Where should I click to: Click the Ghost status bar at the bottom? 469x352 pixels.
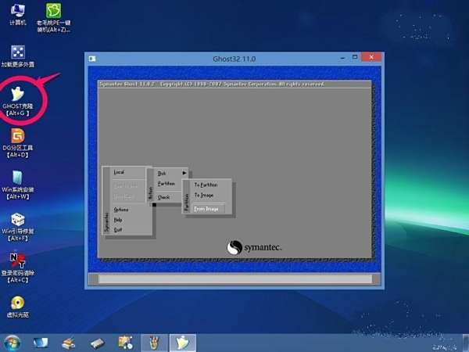[234, 279]
